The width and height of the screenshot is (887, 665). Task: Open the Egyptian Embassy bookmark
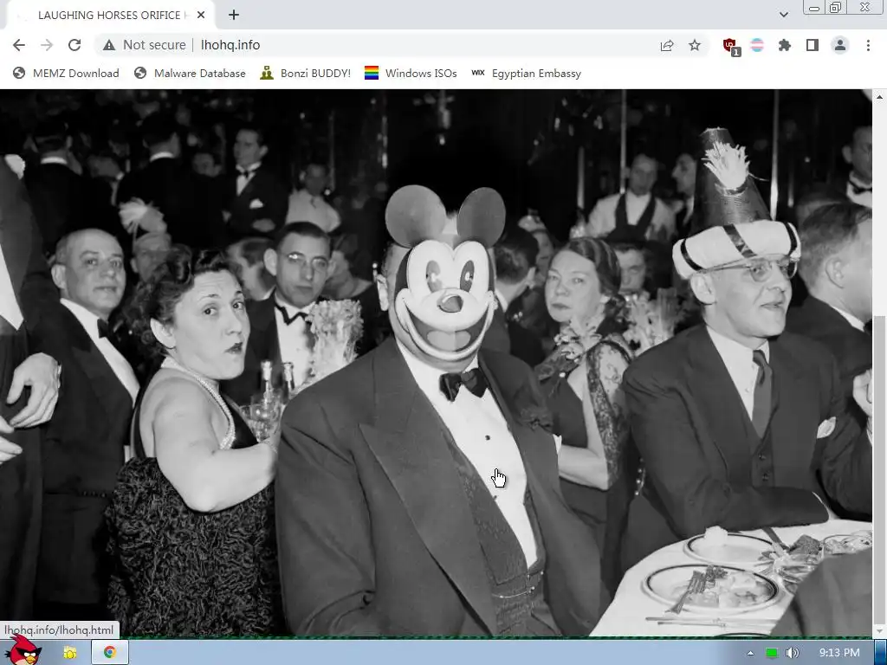pos(526,73)
